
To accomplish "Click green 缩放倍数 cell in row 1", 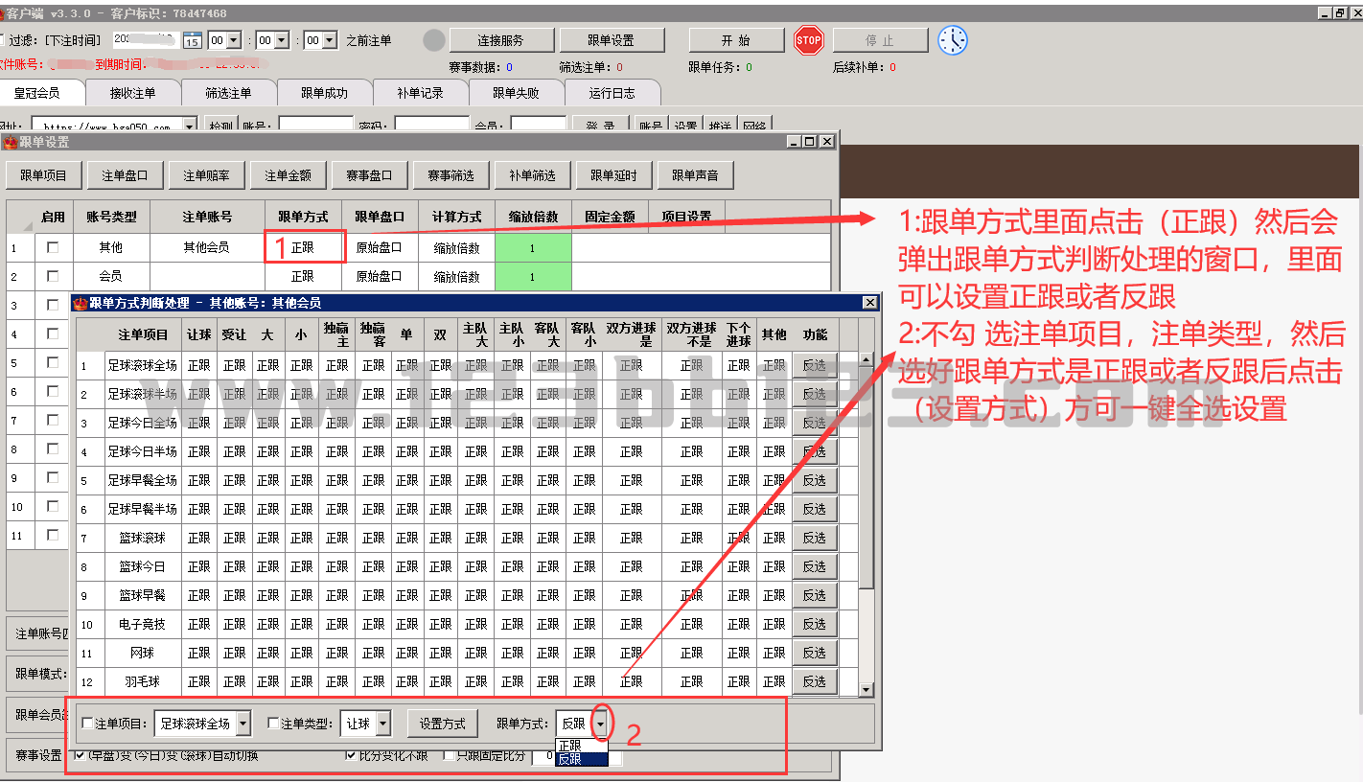I will [533, 247].
